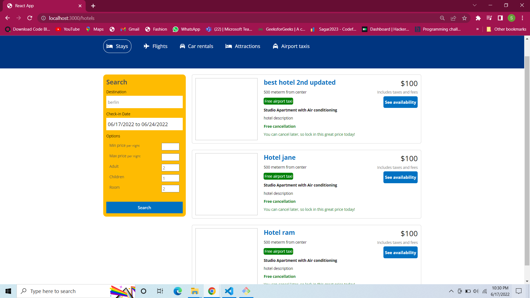Bookmark the page using the star icon
This screenshot has height=298, width=530.
464,18
